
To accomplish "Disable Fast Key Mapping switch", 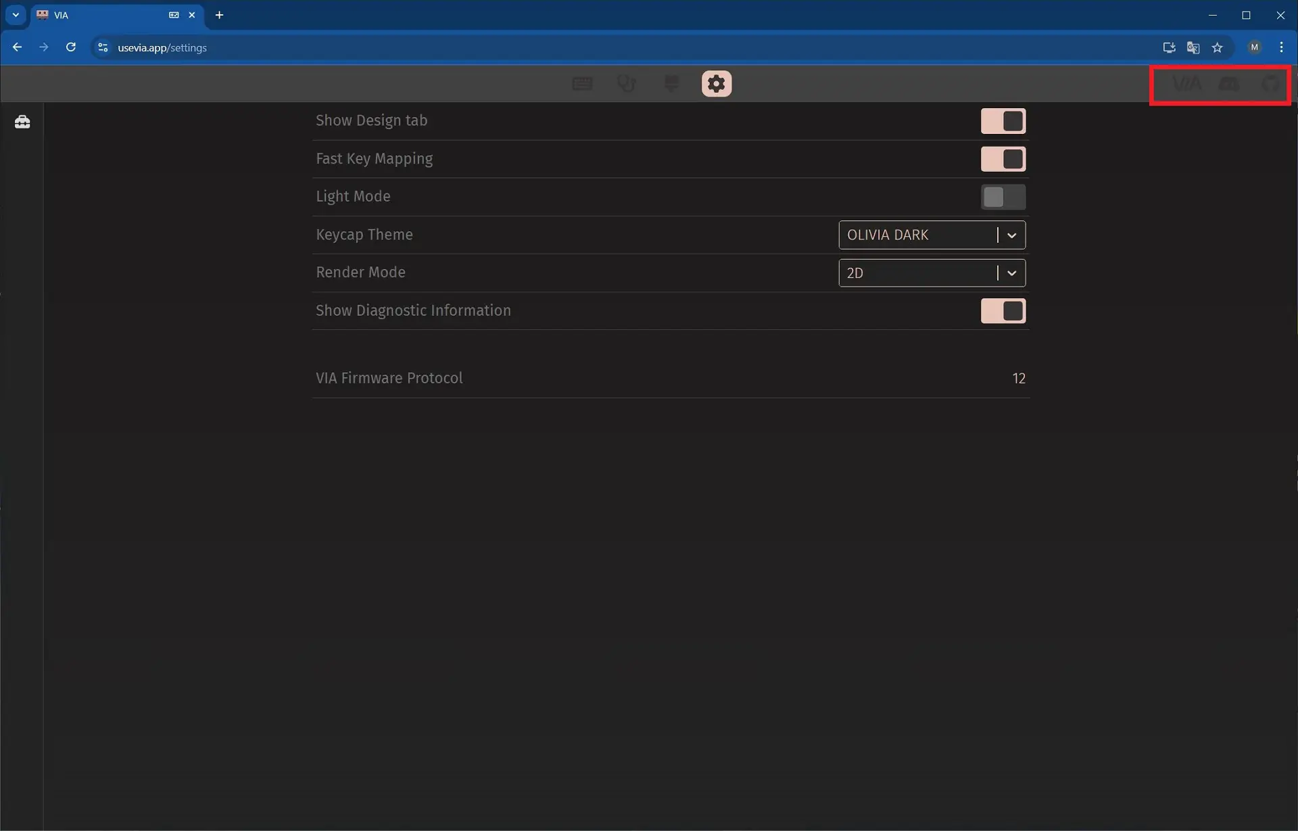I will click(x=1003, y=159).
